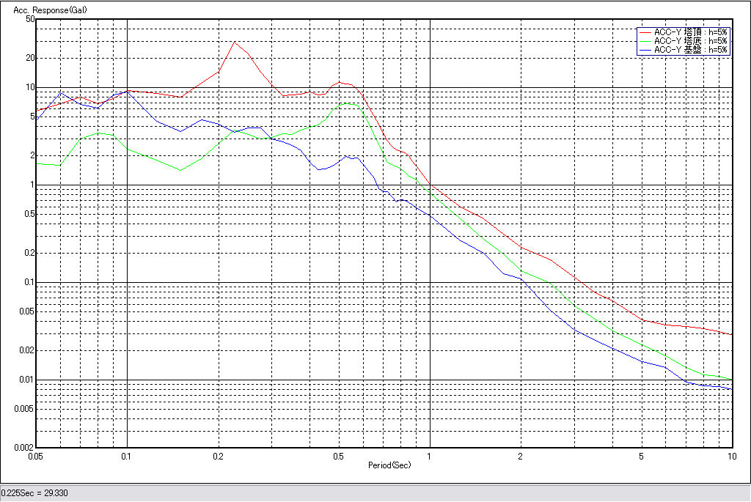Click the 10 tick label on period axis

tap(730, 457)
